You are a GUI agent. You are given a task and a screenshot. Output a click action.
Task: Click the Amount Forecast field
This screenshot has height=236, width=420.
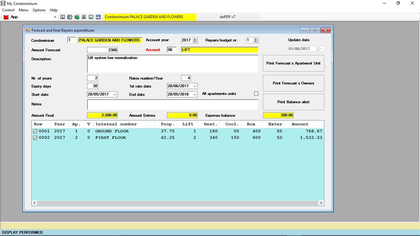pos(102,50)
